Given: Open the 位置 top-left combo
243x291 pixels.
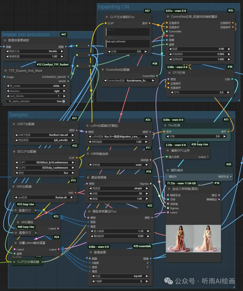Looking at the screenshot, I should pyautogui.click(x=121, y=276).
